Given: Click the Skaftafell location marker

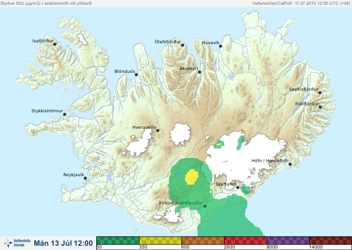Looking at the screenshot, I should 237,187.
